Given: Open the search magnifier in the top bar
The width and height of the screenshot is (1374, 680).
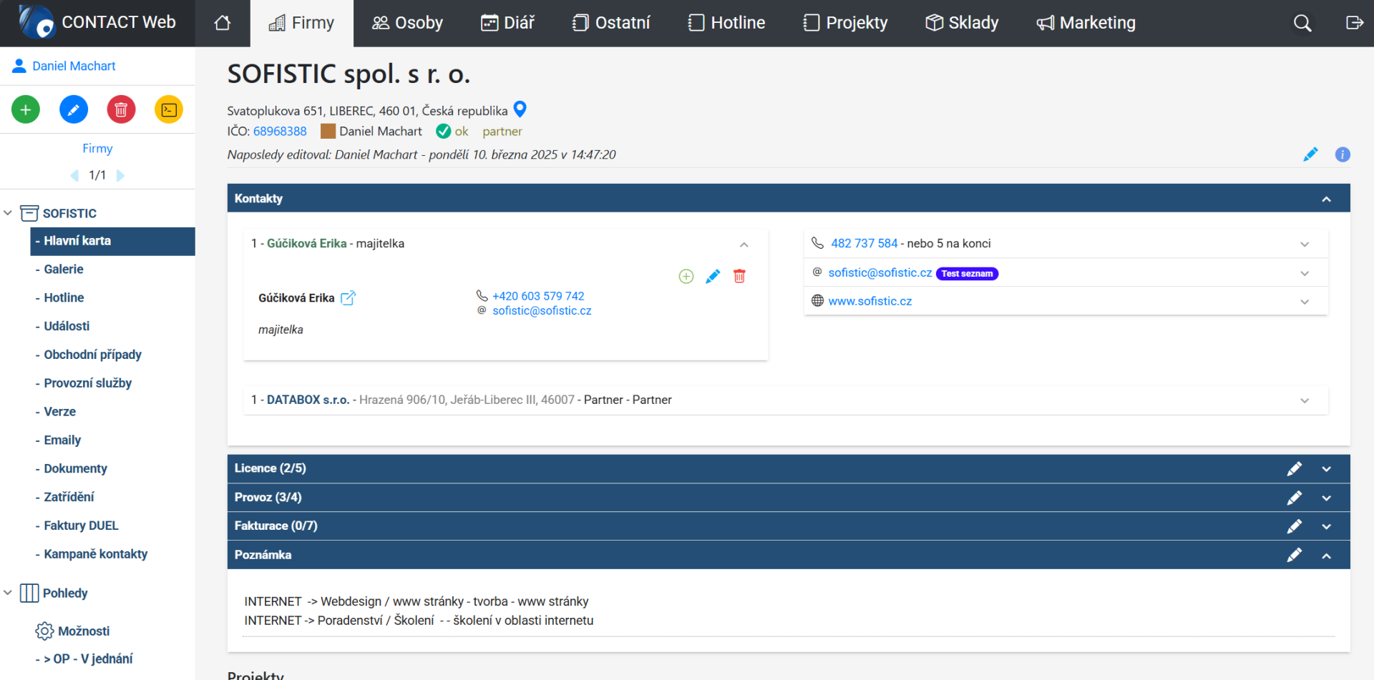Looking at the screenshot, I should pos(1302,22).
